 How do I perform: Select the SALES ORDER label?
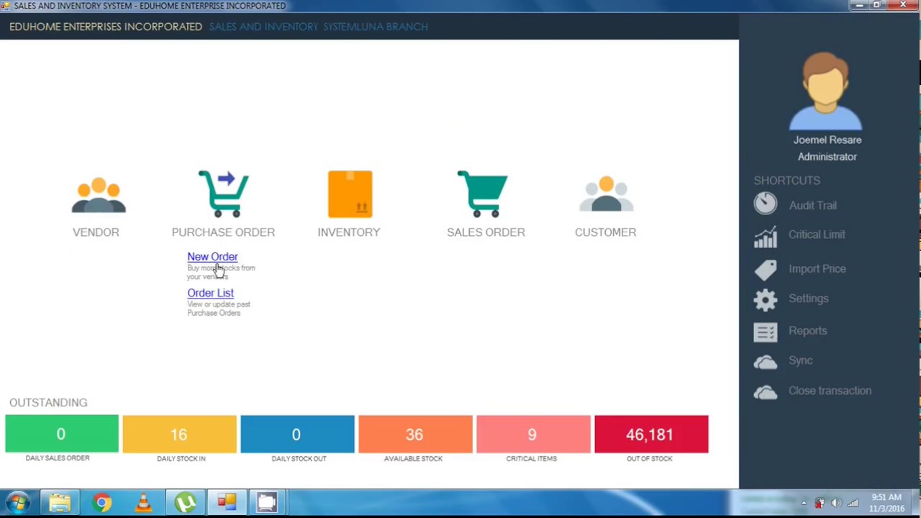(486, 232)
